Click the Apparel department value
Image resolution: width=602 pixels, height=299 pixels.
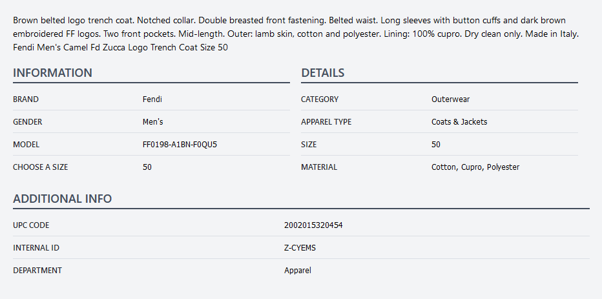tap(297, 271)
